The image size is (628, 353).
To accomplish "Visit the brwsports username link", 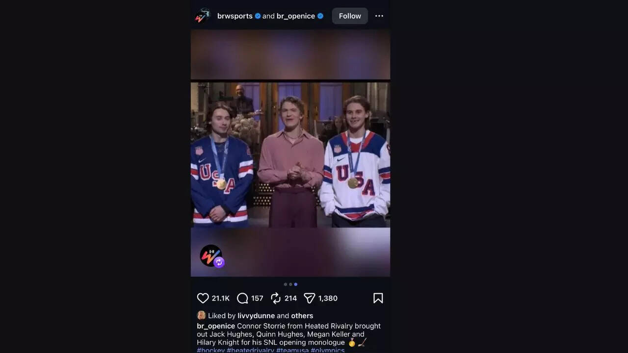I will pyautogui.click(x=235, y=16).
